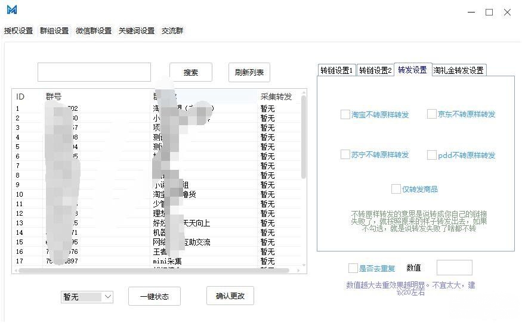The height and width of the screenshot is (323, 522).
Task: Click the list scroll-right arrow
Action: (298, 271)
